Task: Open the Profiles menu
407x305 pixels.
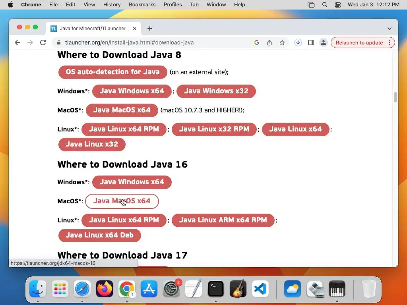Action: point(172,5)
